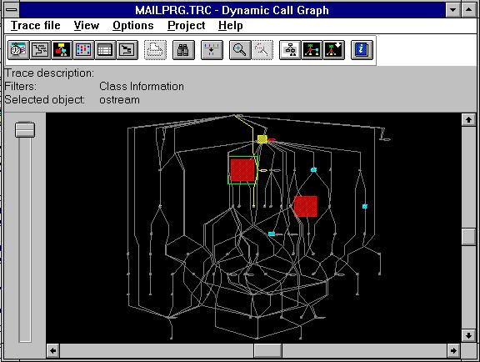Open the colored class interaction matrix icon
Viewport: 480px width, 362px height.
point(84,50)
